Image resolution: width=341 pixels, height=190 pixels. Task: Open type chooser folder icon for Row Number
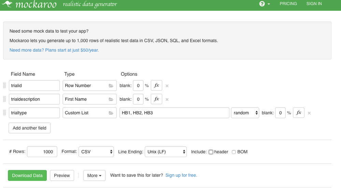point(111,86)
